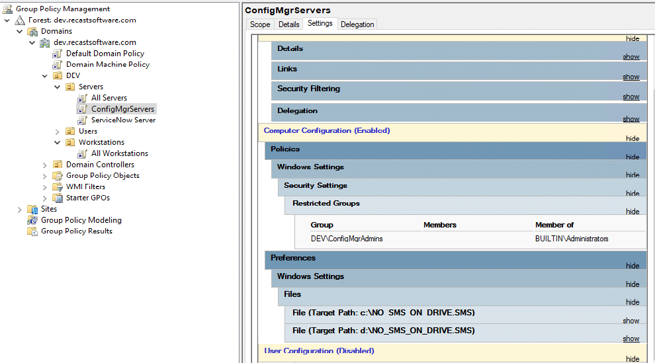Switch to the Scope tab
This screenshot has width=655, height=363.
click(259, 24)
